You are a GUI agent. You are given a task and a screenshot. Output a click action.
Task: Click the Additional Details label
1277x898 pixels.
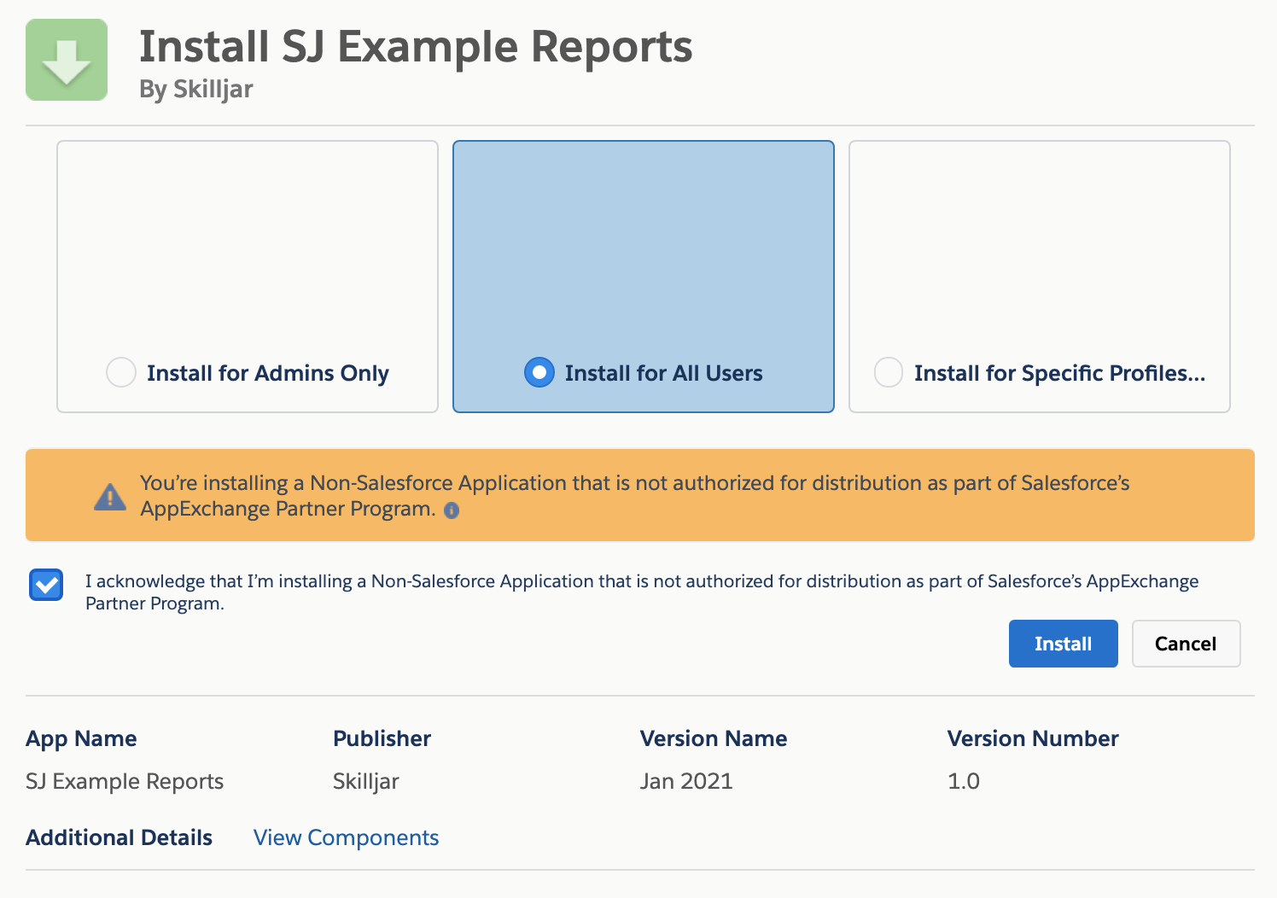click(x=119, y=837)
